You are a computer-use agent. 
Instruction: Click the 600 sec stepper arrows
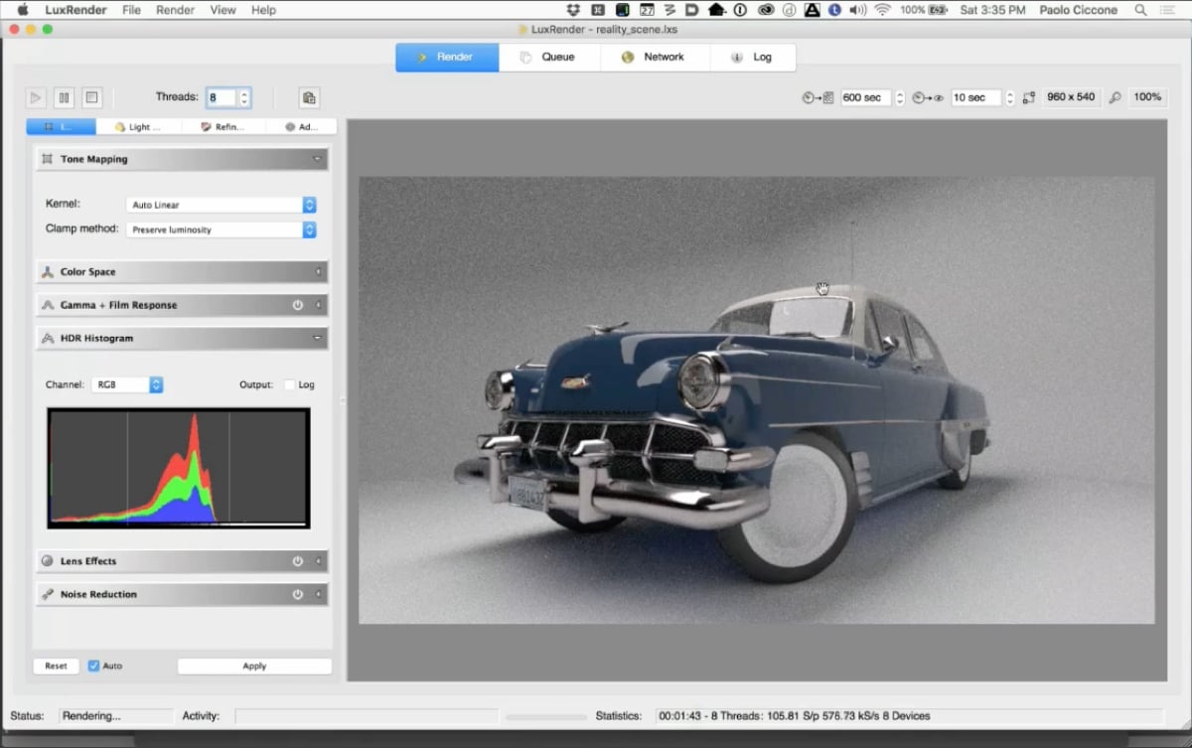900,97
